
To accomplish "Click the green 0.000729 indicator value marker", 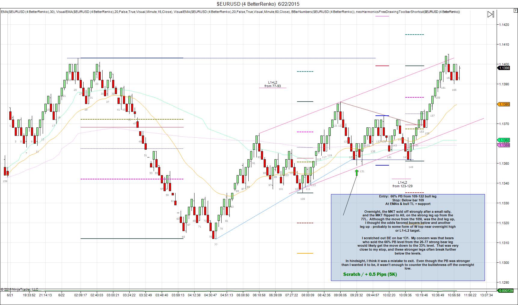I will [x=505, y=291].
